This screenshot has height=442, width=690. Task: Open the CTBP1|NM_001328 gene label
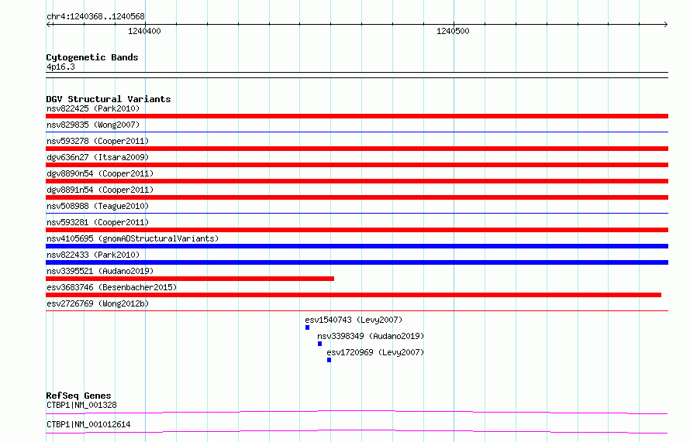click(81, 405)
